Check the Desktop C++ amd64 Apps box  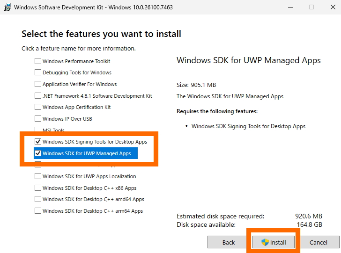pyautogui.click(x=38, y=199)
